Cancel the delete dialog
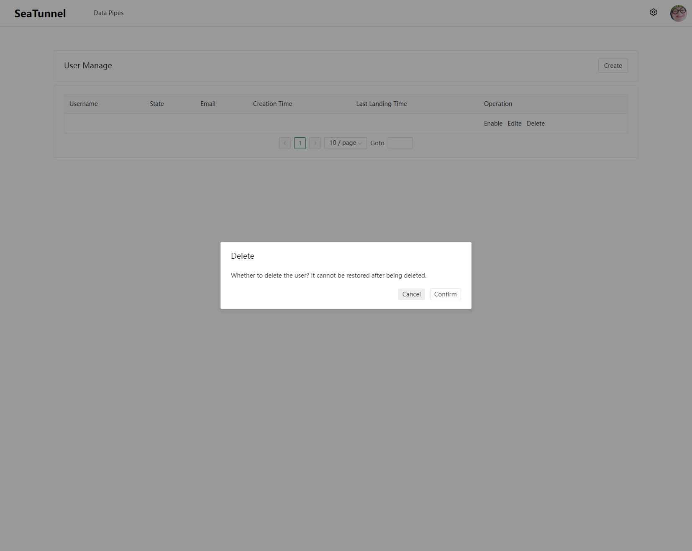The width and height of the screenshot is (692, 551). [412, 294]
